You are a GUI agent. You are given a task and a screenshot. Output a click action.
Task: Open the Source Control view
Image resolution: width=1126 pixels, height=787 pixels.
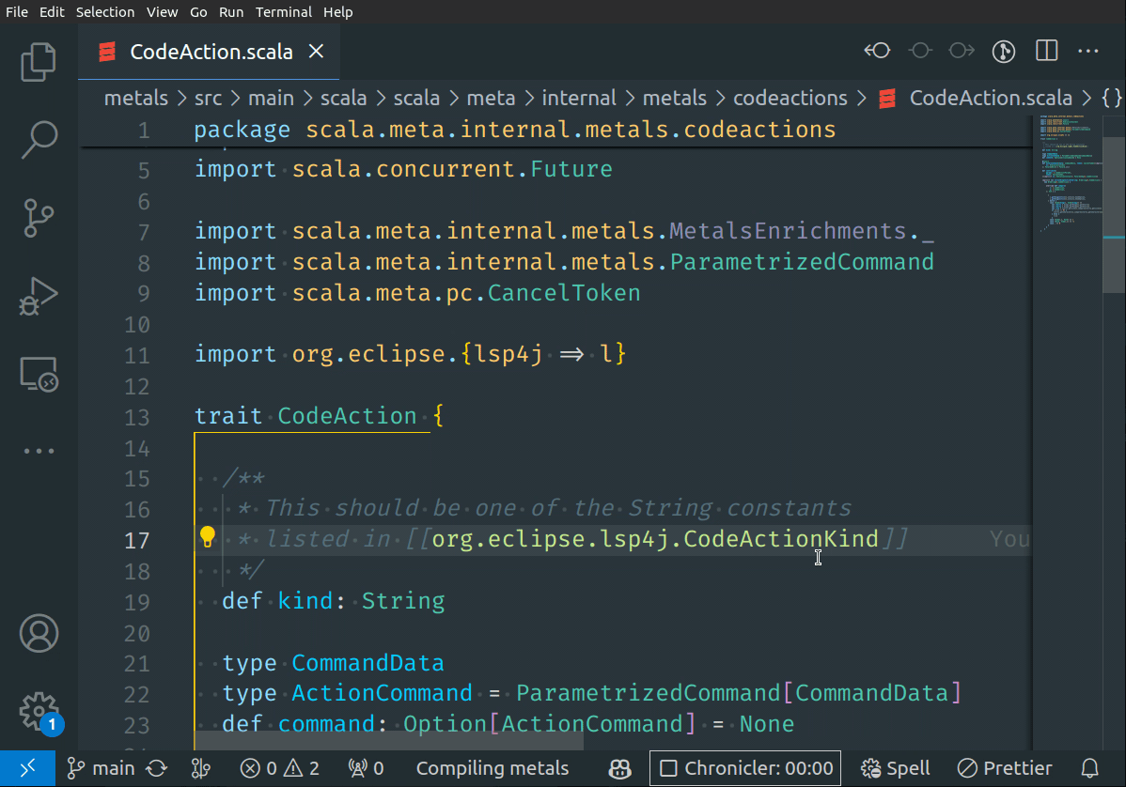(39, 218)
